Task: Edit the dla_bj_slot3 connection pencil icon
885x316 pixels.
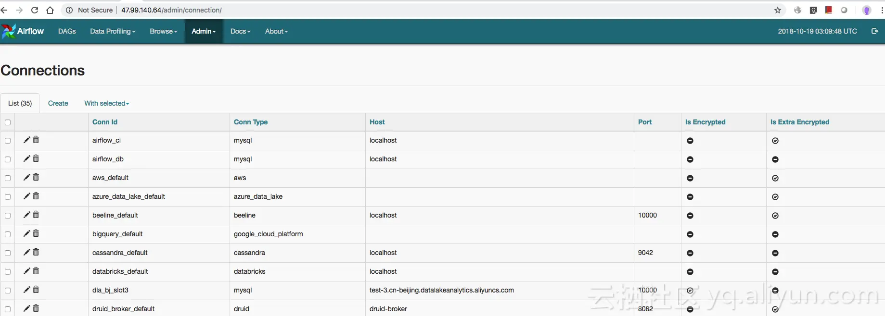Action: tap(27, 290)
